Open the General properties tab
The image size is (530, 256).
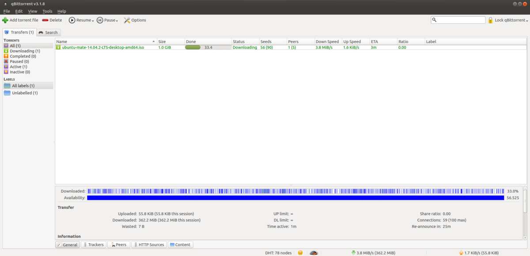point(68,245)
